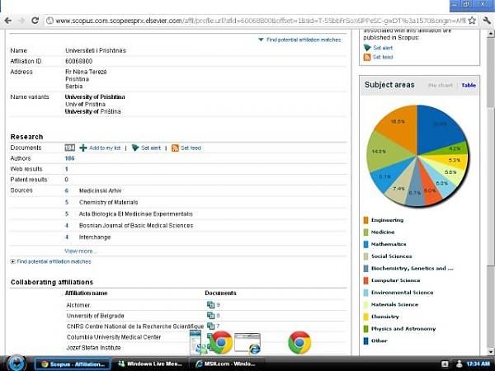The width and height of the screenshot is (495, 371).
Task: Click Add to my list link
Action: tap(105, 148)
